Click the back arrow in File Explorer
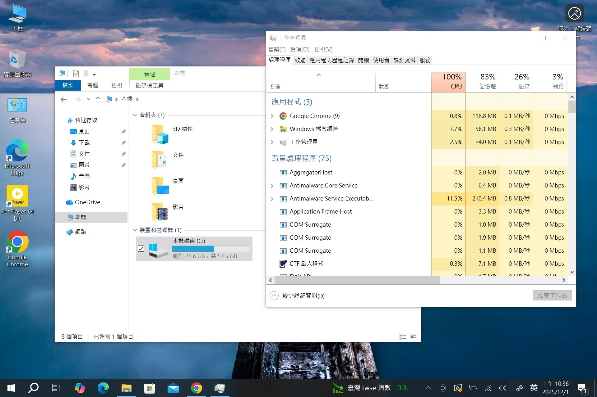Screen dimensions: 597x397 point(64,99)
